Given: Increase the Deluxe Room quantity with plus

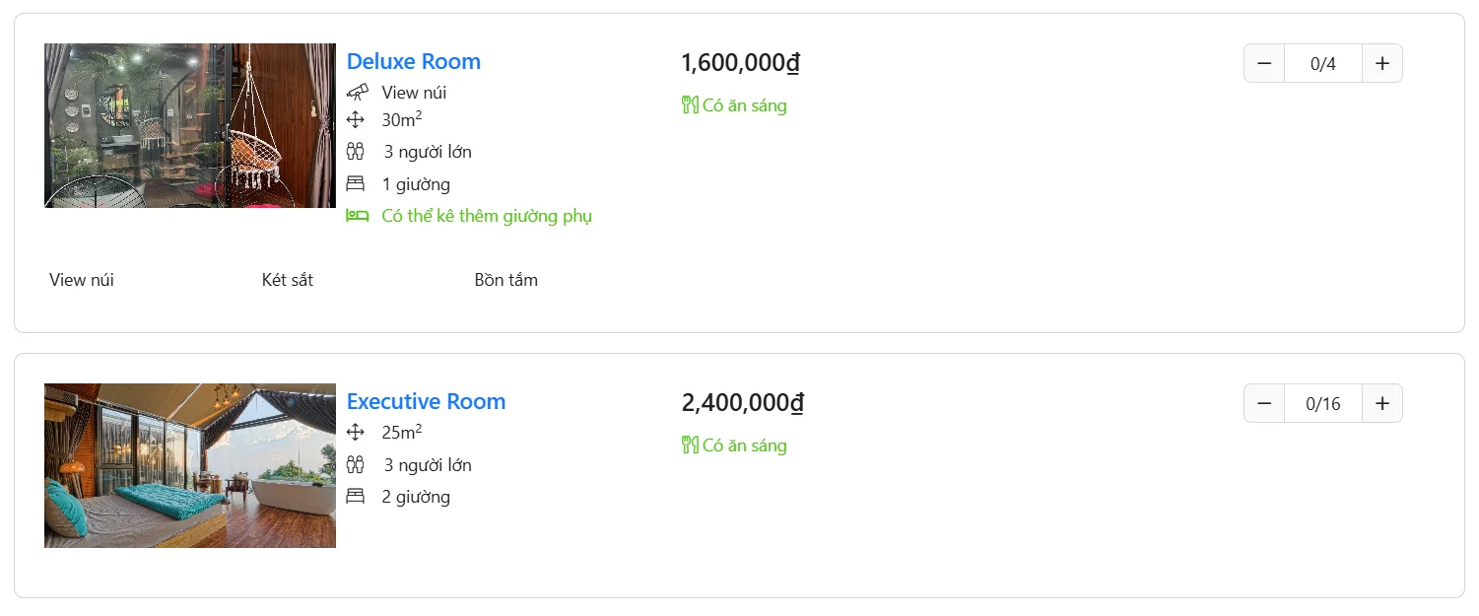Looking at the screenshot, I should (1382, 63).
